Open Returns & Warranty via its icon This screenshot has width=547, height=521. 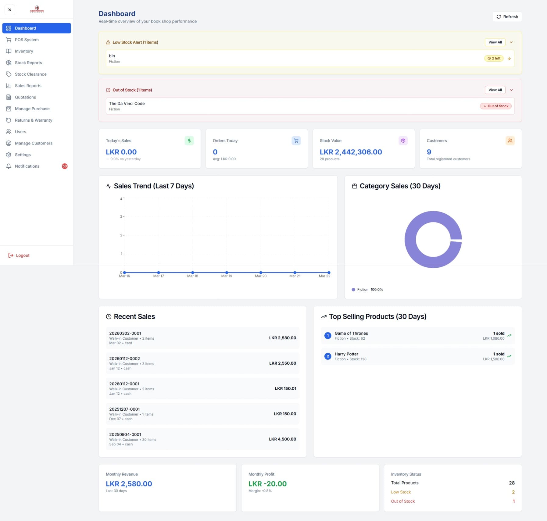(x=9, y=120)
